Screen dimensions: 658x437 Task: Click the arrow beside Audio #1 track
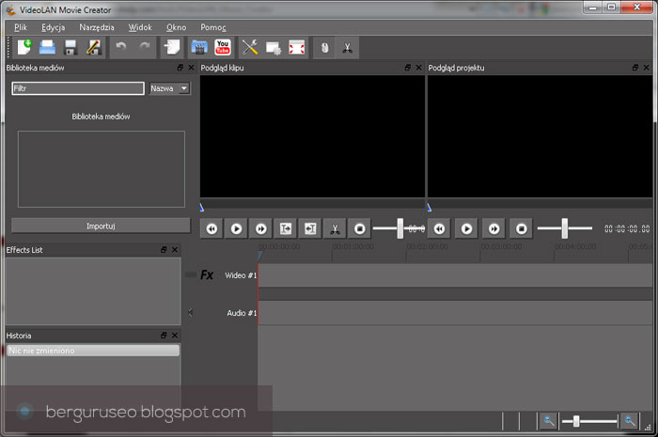click(191, 312)
